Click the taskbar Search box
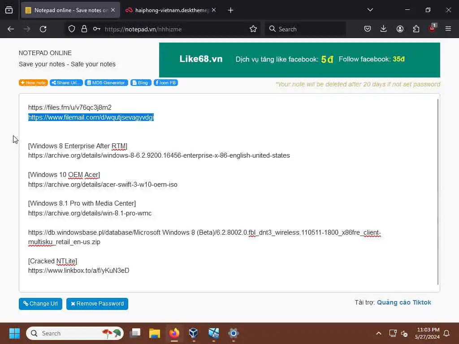 pos(75,333)
